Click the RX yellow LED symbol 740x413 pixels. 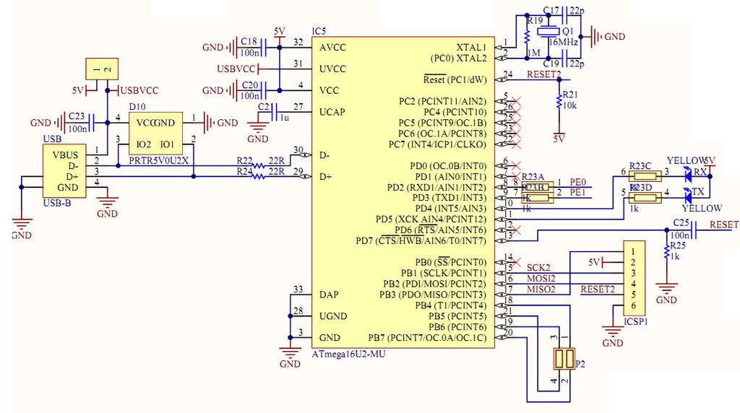[688, 176]
